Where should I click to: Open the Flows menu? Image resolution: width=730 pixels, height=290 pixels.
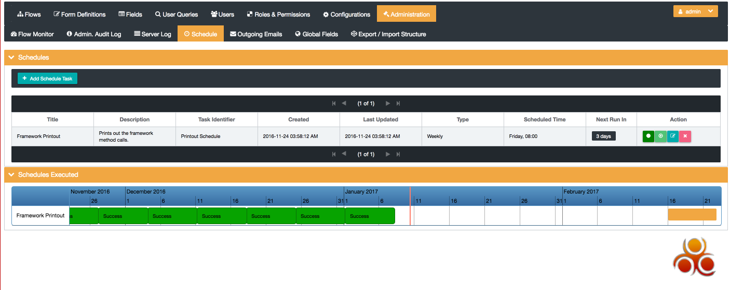tap(29, 14)
